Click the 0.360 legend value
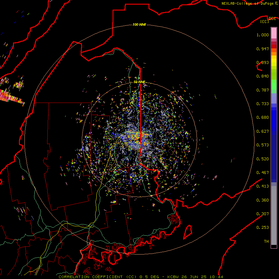 [263, 200]
